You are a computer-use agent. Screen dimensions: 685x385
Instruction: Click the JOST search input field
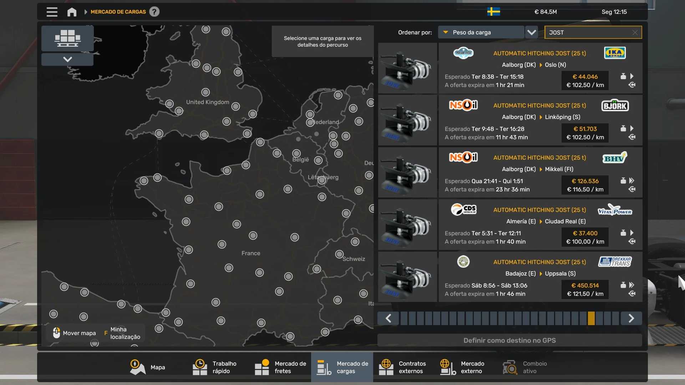(x=593, y=32)
